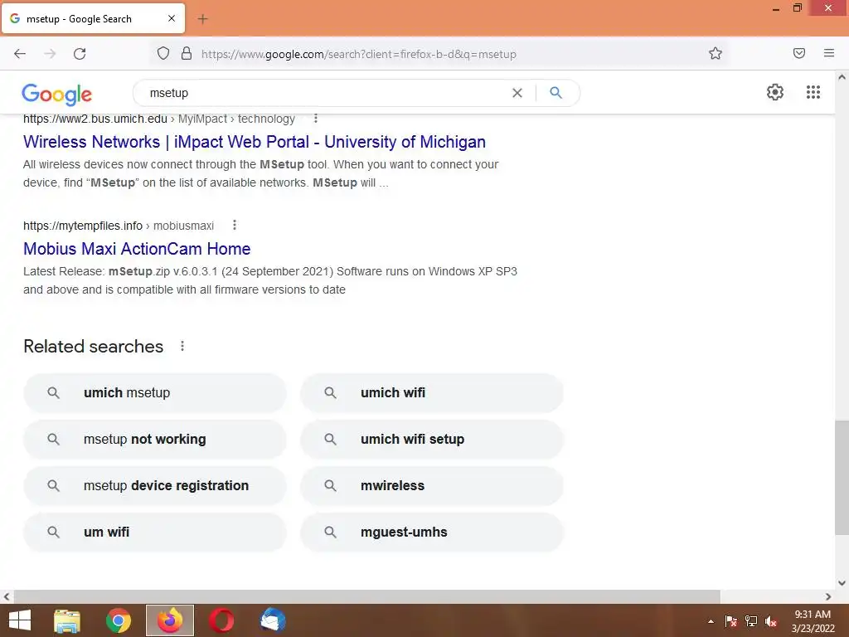Image resolution: width=849 pixels, height=637 pixels.
Task: Open File Explorer from the taskbar
Action: click(x=67, y=620)
